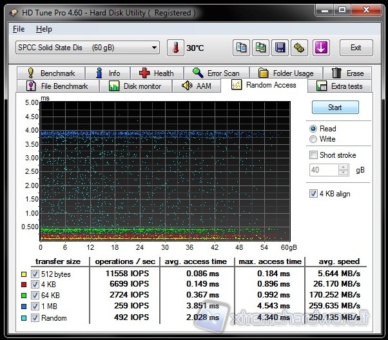Uncheck the 4 KB align checkbox
Viewport: 388px width, 340px height.
point(314,194)
